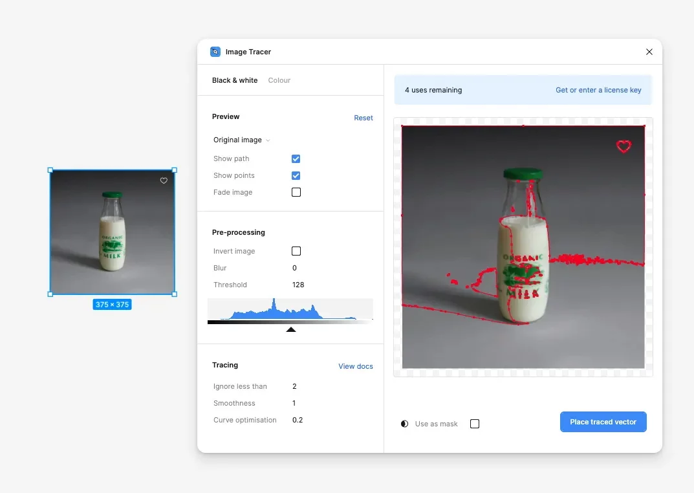The height and width of the screenshot is (493, 694).
Task: Open the Original image dropdown
Action: (241, 140)
